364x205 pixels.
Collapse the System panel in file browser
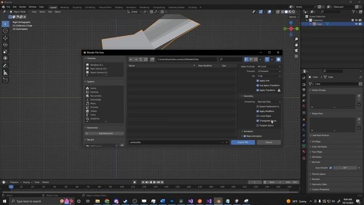(90, 82)
